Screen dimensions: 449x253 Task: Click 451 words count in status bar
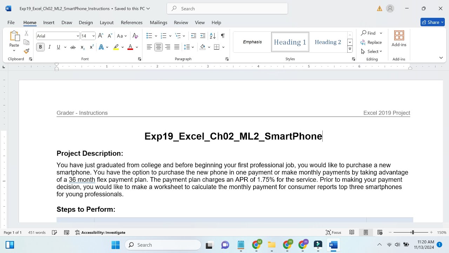click(x=37, y=232)
